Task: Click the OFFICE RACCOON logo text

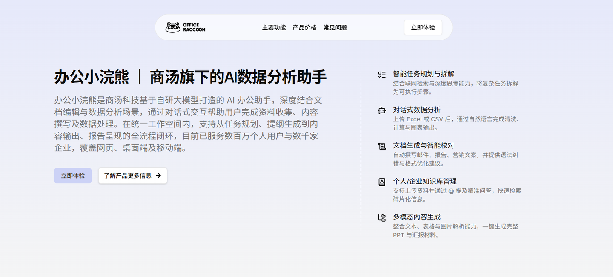Action: coord(194,27)
